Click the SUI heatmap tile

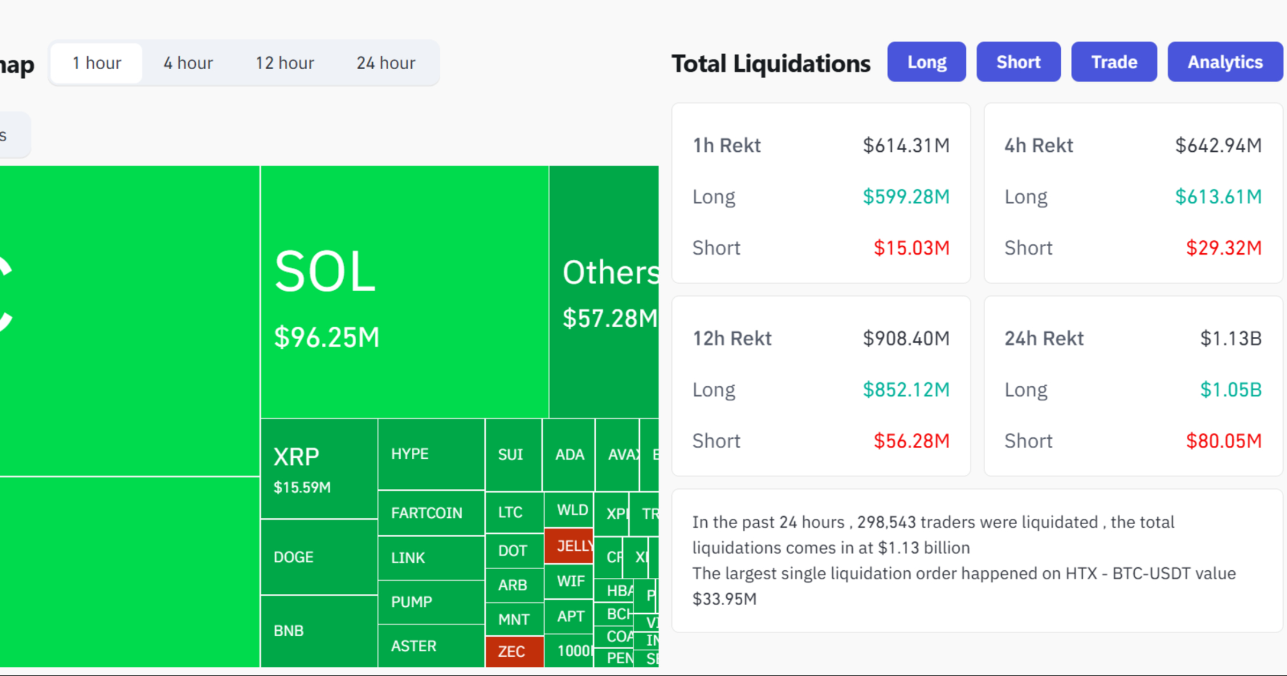[x=514, y=455]
